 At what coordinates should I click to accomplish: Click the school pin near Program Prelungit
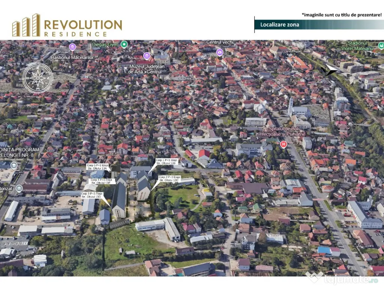[x=14, y=165]
